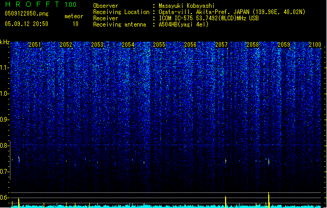Screen dimensions: 327x208
Task: Click the A504HB(yagi 4el) antenna text
Action: 184,24
